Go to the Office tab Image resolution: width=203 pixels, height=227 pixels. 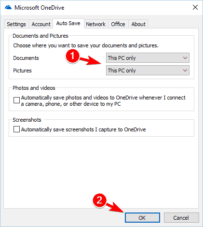pyautogui.click(x=118, y=24)
